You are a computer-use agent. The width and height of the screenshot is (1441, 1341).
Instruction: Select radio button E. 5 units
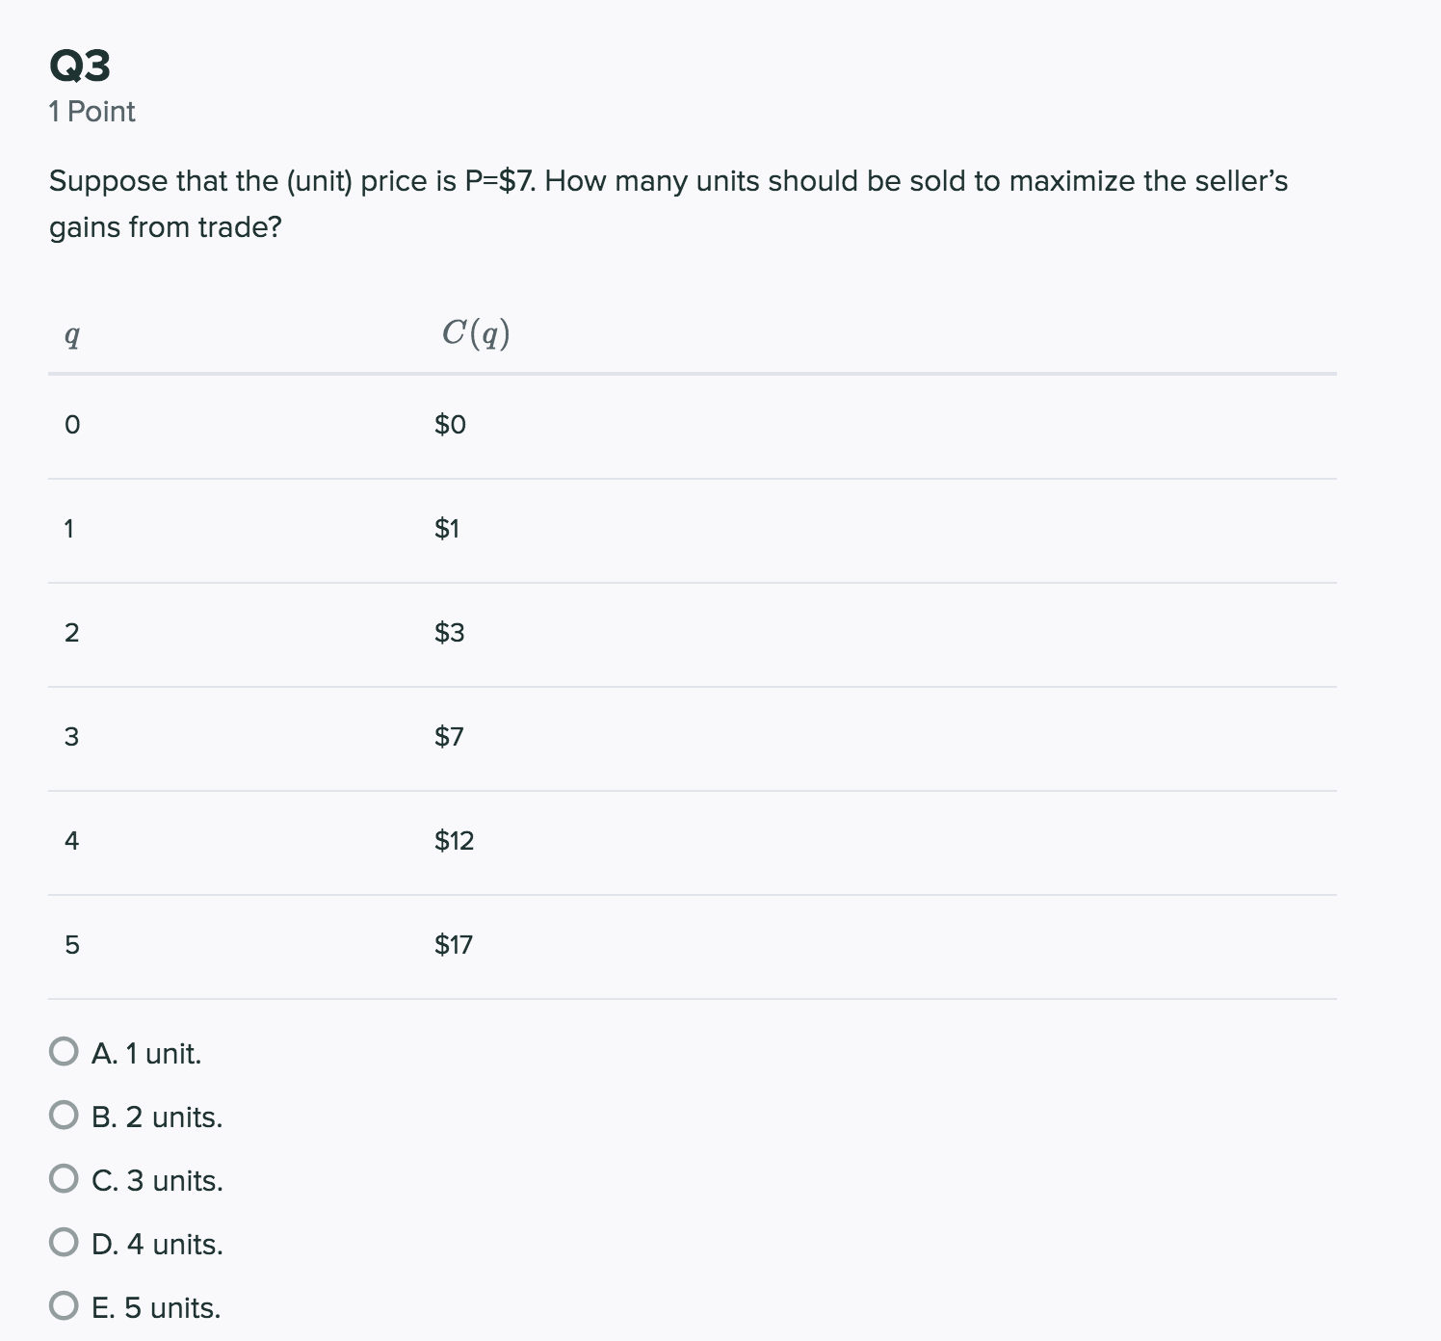tap(63, 1307)
